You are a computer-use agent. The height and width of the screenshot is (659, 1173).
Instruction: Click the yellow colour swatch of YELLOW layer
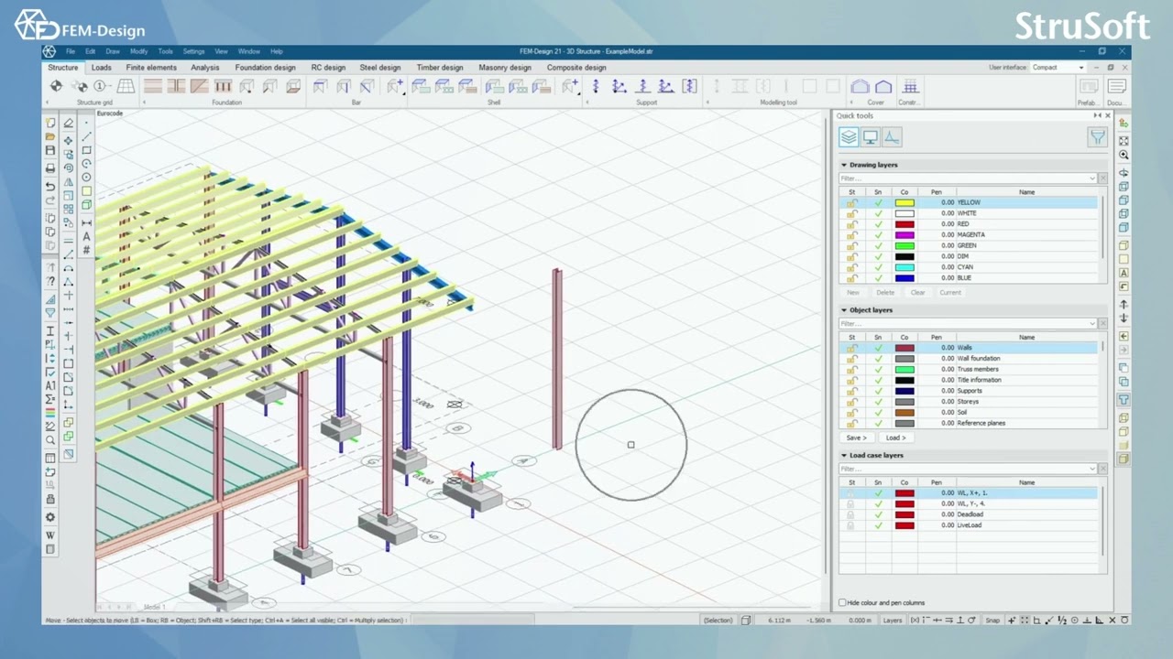pos(904,202)
